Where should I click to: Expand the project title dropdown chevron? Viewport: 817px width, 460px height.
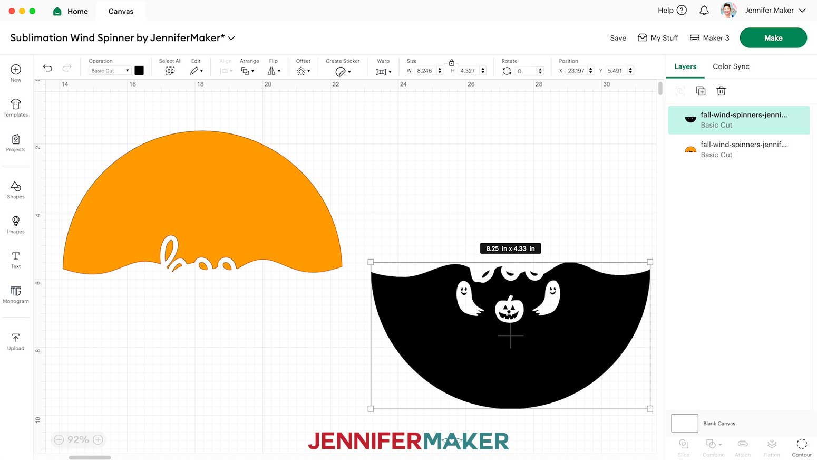(231, 39)
